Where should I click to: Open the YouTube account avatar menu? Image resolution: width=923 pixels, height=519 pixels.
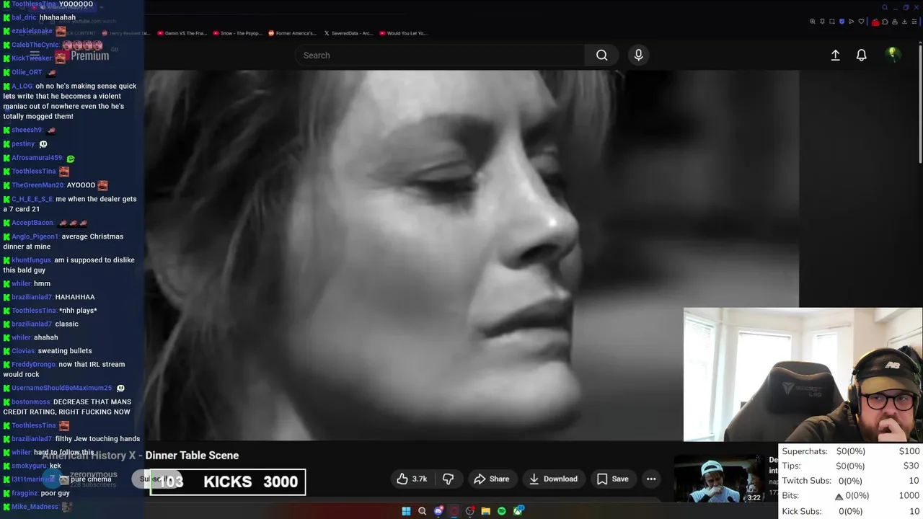tap(893, 55)
